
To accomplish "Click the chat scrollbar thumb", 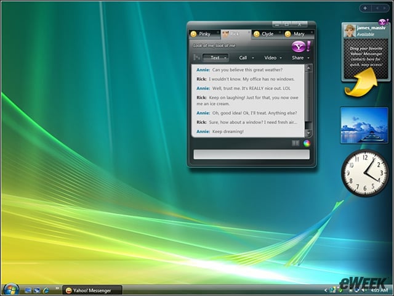I will point(308,96).
